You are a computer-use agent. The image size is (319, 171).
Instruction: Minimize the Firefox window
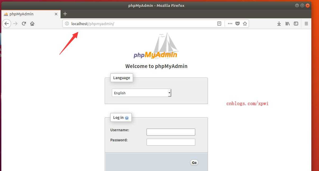(x=297, y=5)
